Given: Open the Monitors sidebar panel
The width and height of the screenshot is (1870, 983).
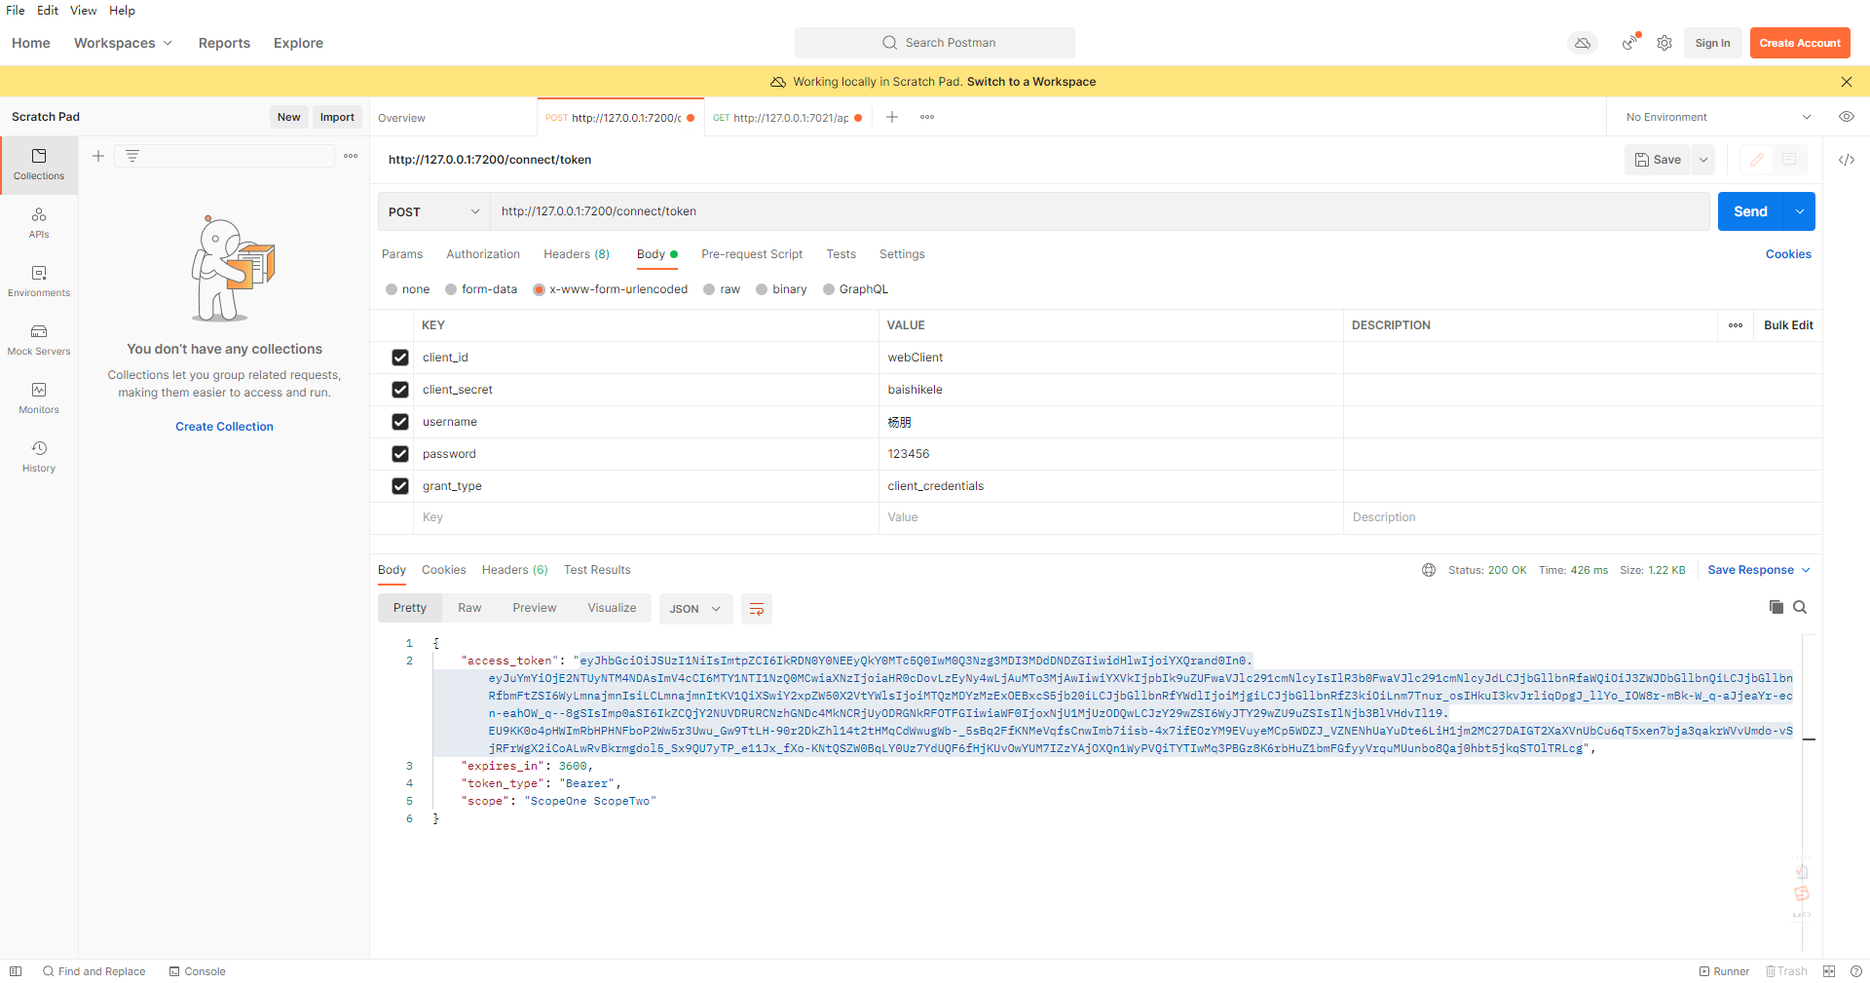Looking at the screenshot, I should tap(39, 398).
